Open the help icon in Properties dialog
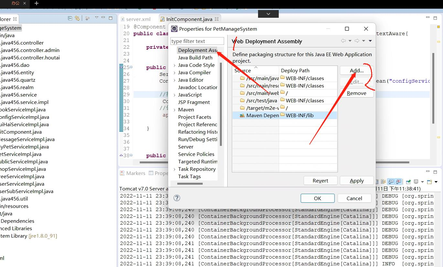 [x=177, y=198]
